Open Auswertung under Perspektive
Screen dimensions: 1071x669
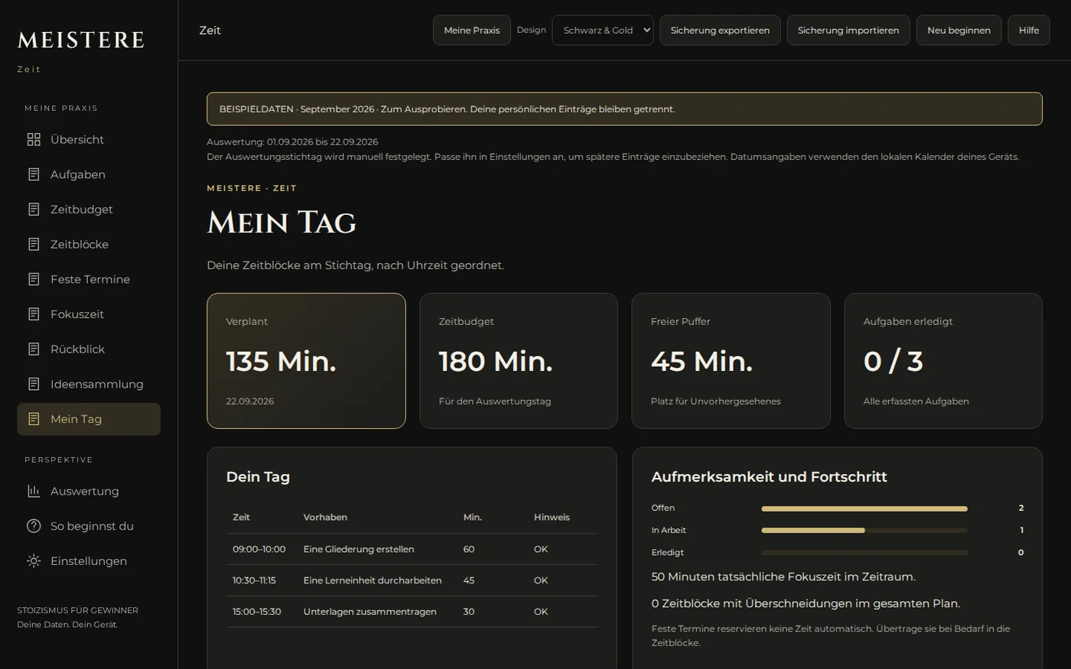pos(89,491)
